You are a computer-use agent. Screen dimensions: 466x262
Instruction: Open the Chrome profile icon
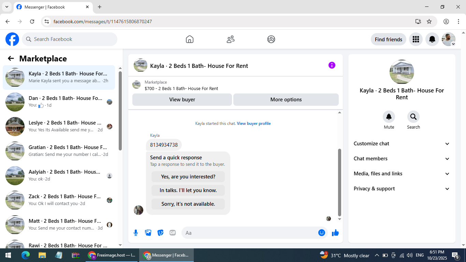tap(446, 21)
